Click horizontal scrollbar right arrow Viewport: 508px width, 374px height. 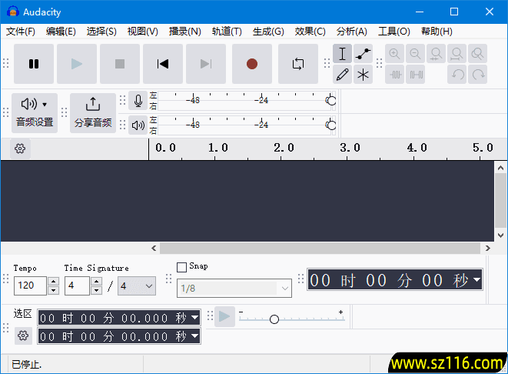click(x=487, y=248)
